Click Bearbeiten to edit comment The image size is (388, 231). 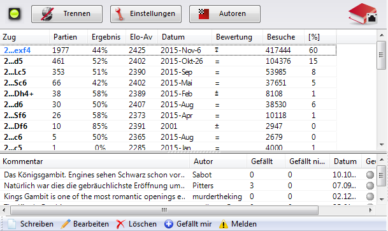pyautogui.click(x=85, y=224)
